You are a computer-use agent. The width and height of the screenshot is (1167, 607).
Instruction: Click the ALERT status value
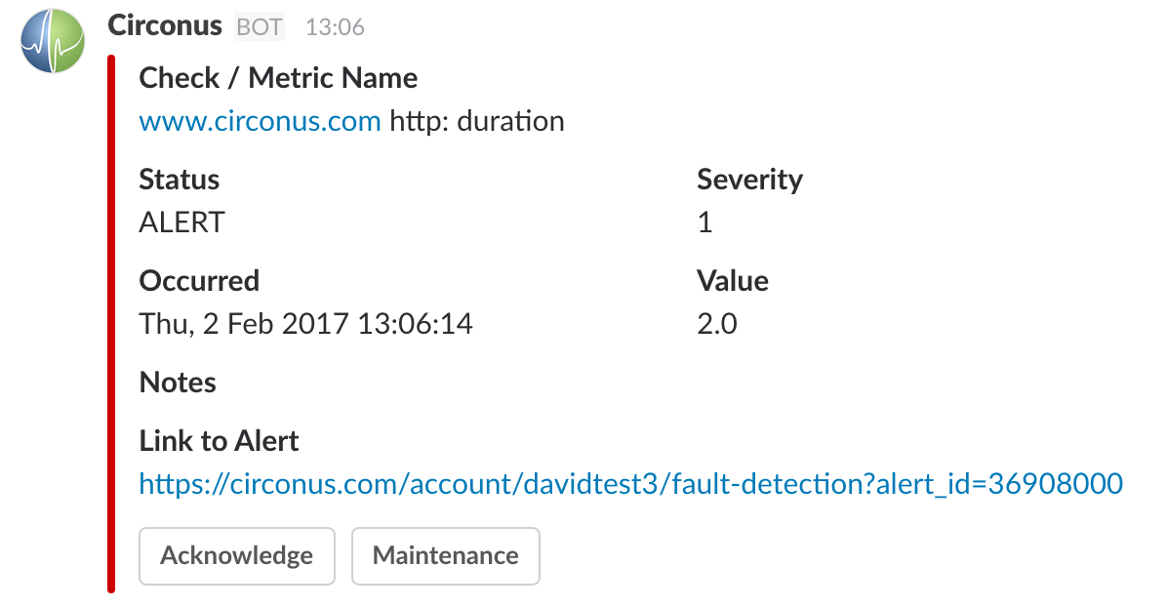point(182,223)
